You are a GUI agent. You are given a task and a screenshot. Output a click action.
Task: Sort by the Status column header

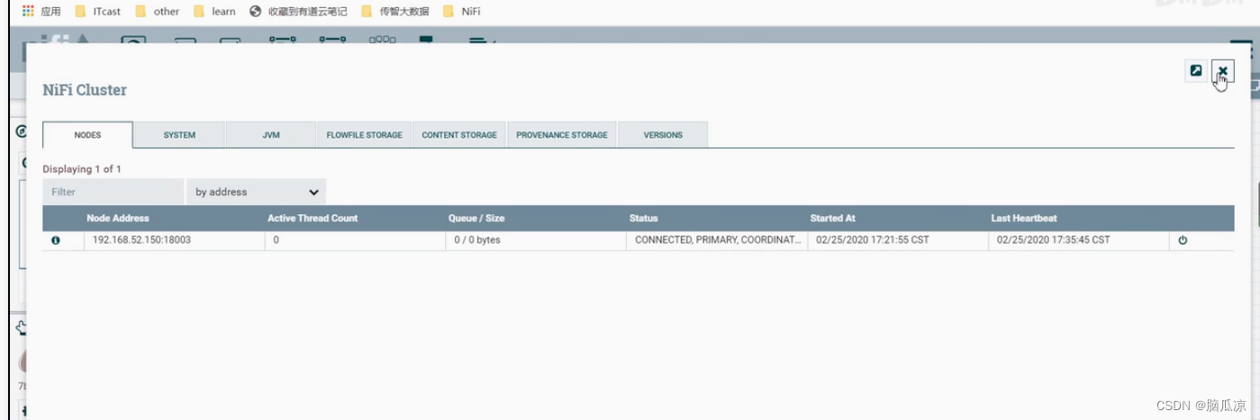[643, 218]
